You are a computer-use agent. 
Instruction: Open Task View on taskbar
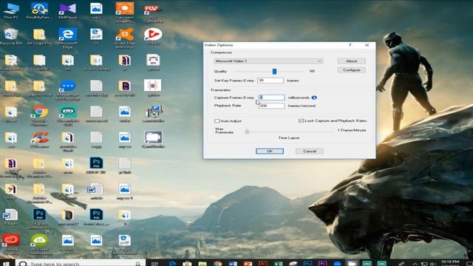[154, 263]
